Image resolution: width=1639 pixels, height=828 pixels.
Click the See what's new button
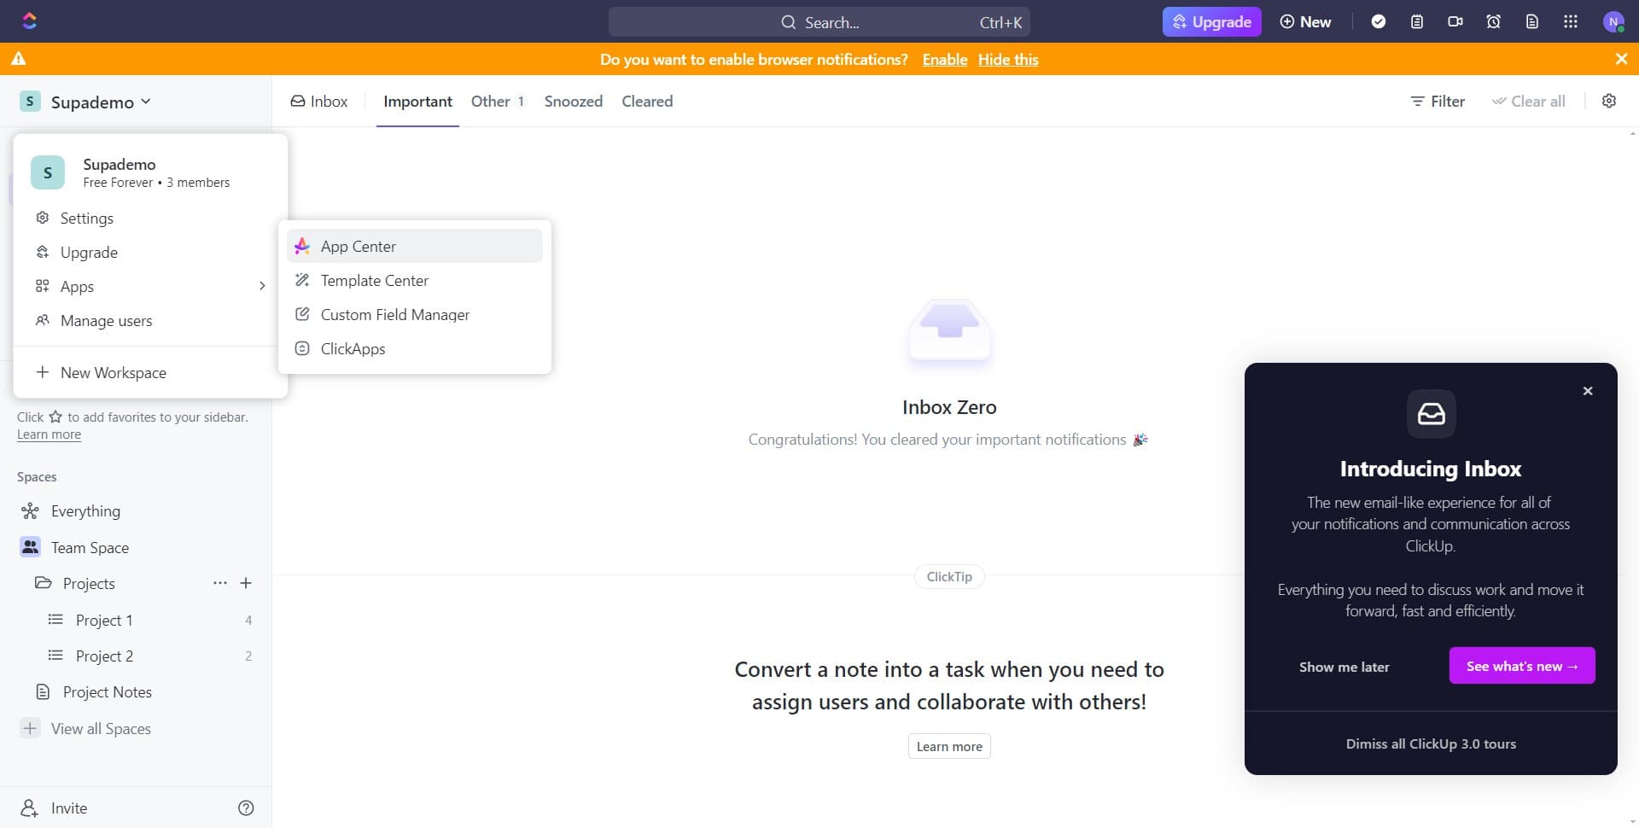click(1521, 666)
